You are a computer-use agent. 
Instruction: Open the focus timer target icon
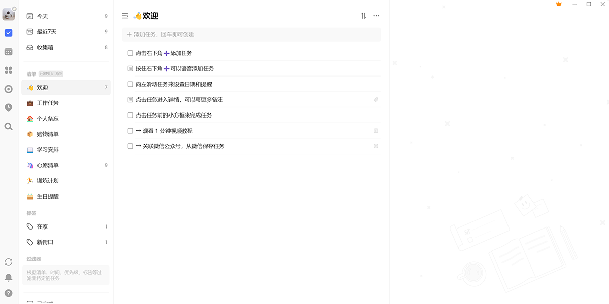[x=8, y=89]
